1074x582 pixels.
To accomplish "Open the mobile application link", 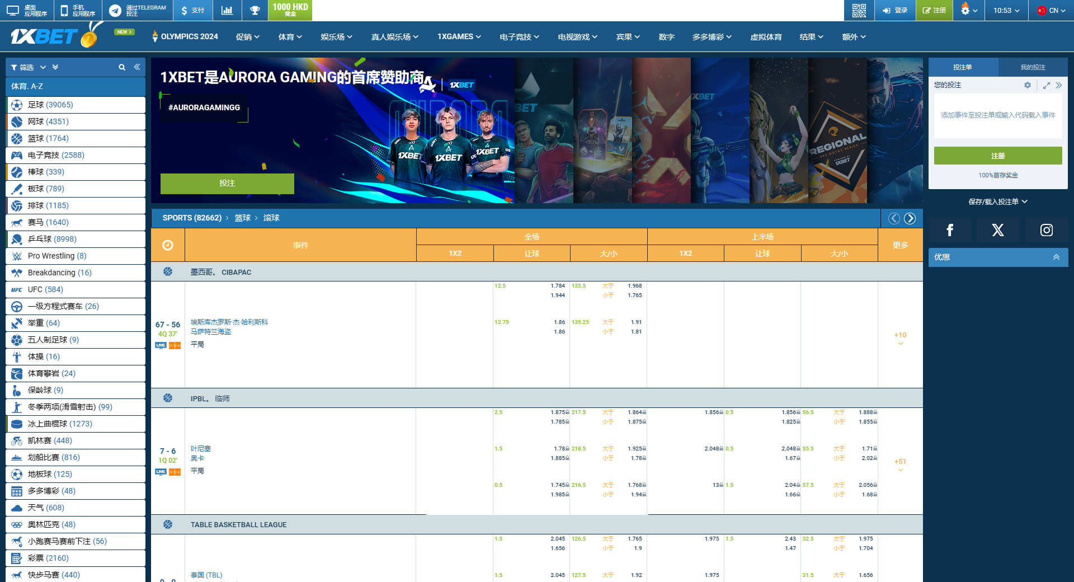I will [78, 10].
